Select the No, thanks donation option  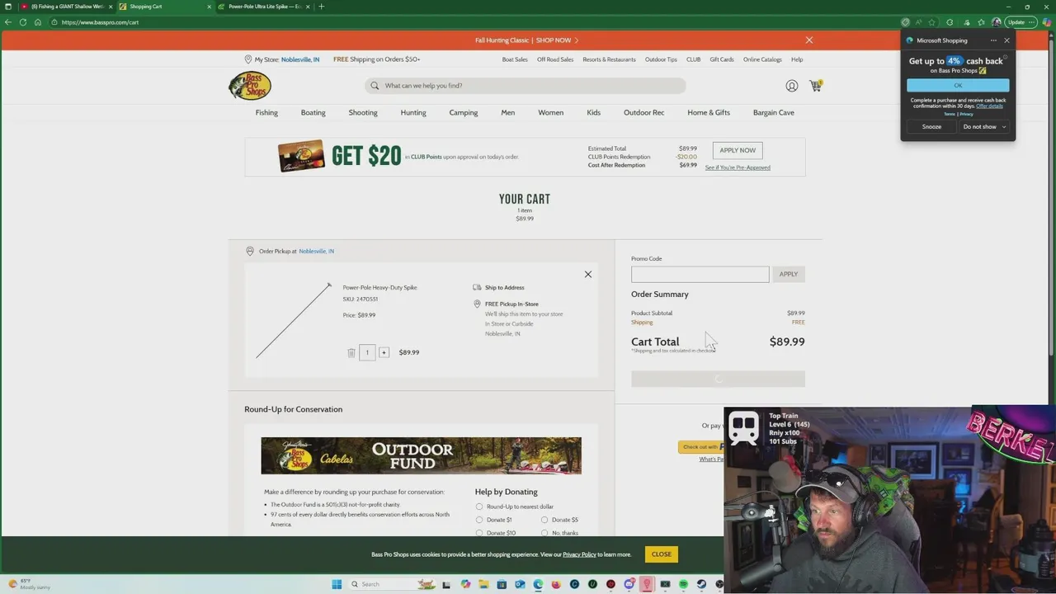click(x=544, y=533)
